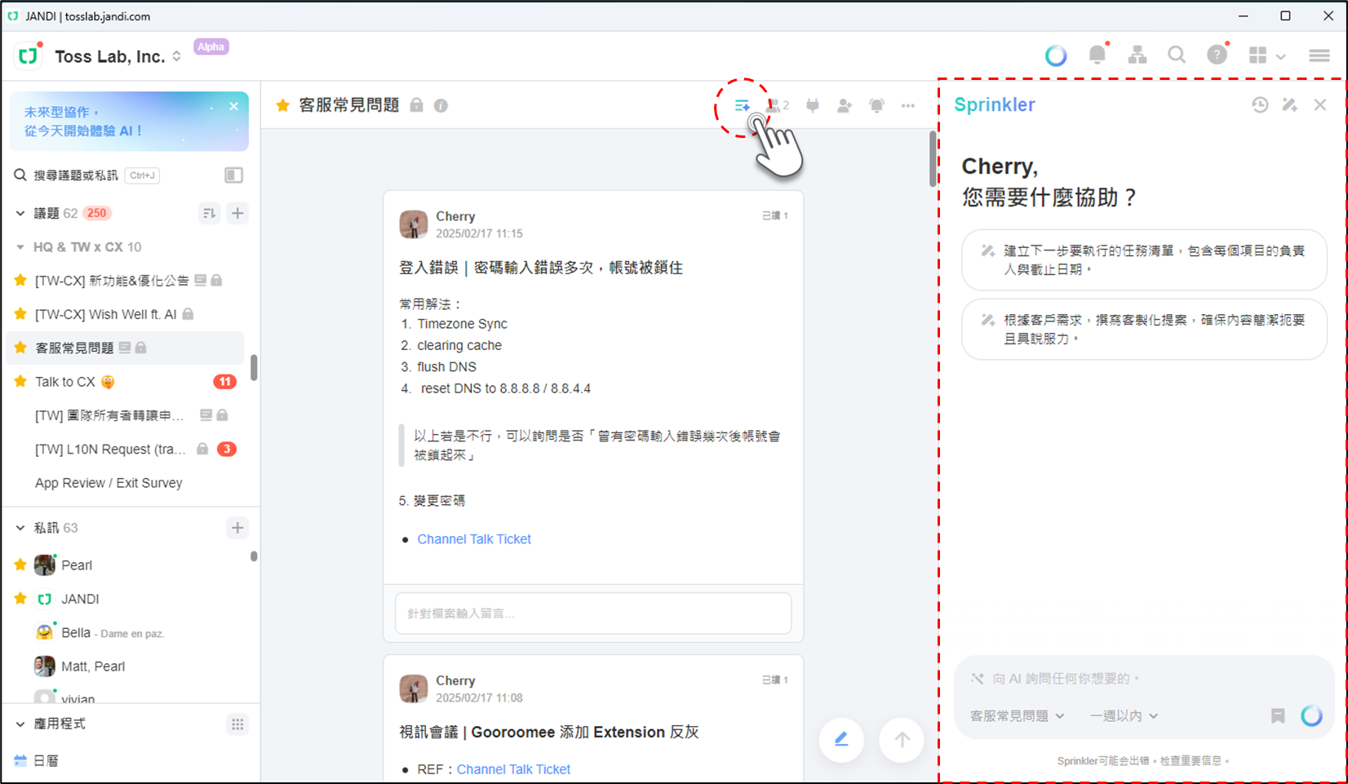Open the hamburger menu in the top bar
This screenshot has width=1348, height=784.
click(x=1319, y=55)
